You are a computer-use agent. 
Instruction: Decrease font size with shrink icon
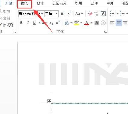tap(69, 14)
